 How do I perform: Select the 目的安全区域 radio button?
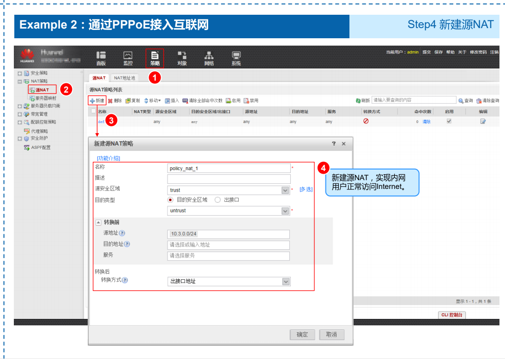tap(170, 200)
